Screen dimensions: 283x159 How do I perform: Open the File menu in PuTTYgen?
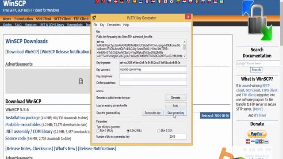pos(96,25)
